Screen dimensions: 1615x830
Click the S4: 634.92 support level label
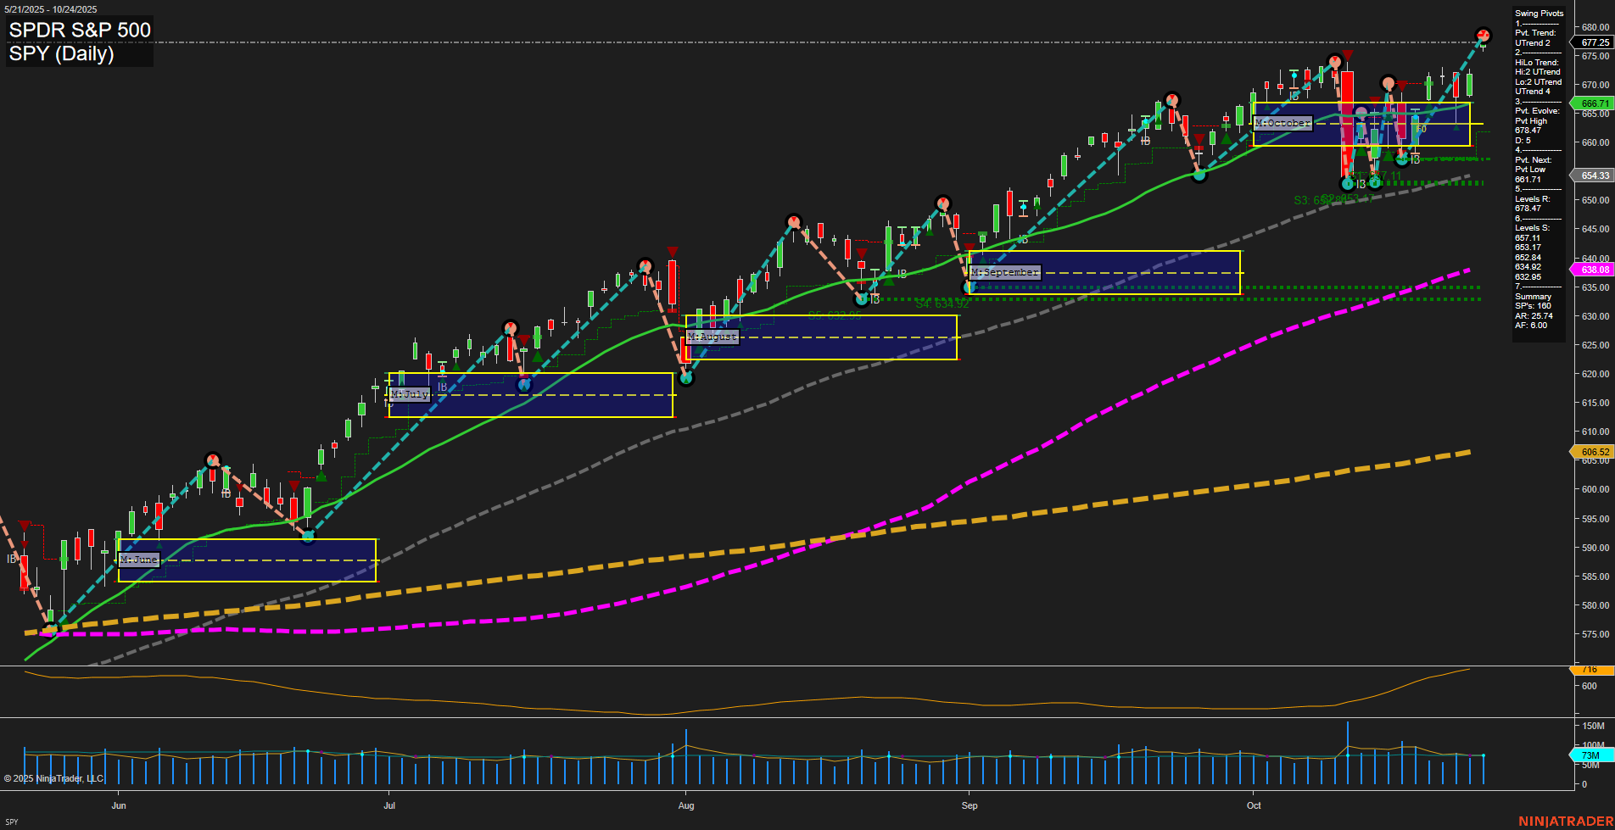coord(942,302)
